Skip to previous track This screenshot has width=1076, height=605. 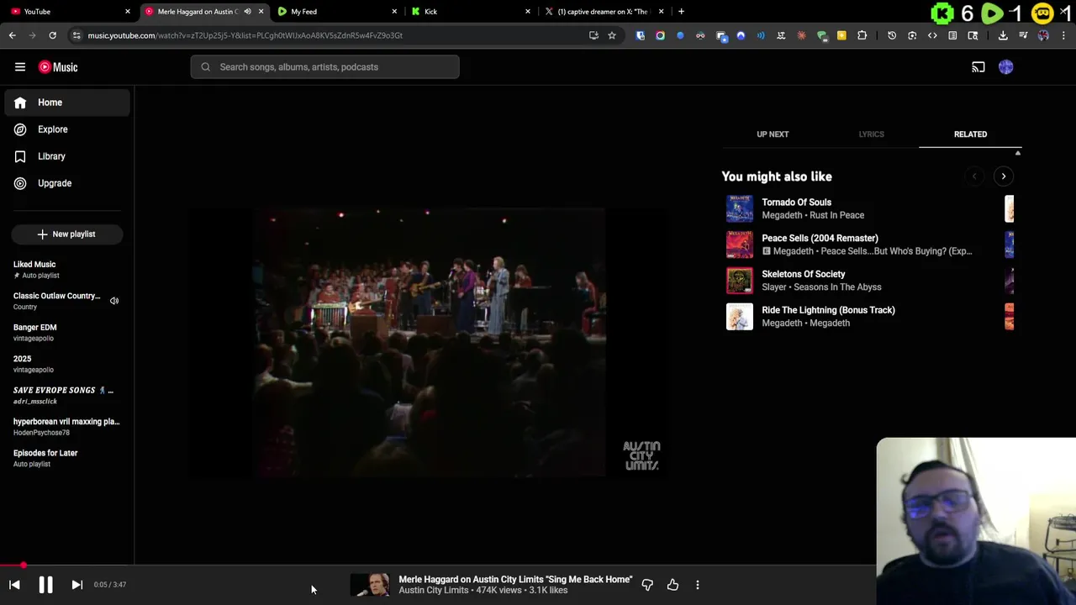click(14, 585)
